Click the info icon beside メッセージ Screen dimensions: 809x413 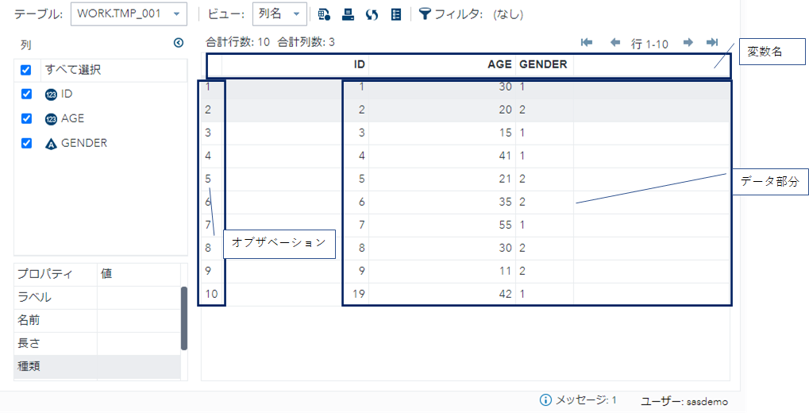pyautogui.click(x=545, y=400)
